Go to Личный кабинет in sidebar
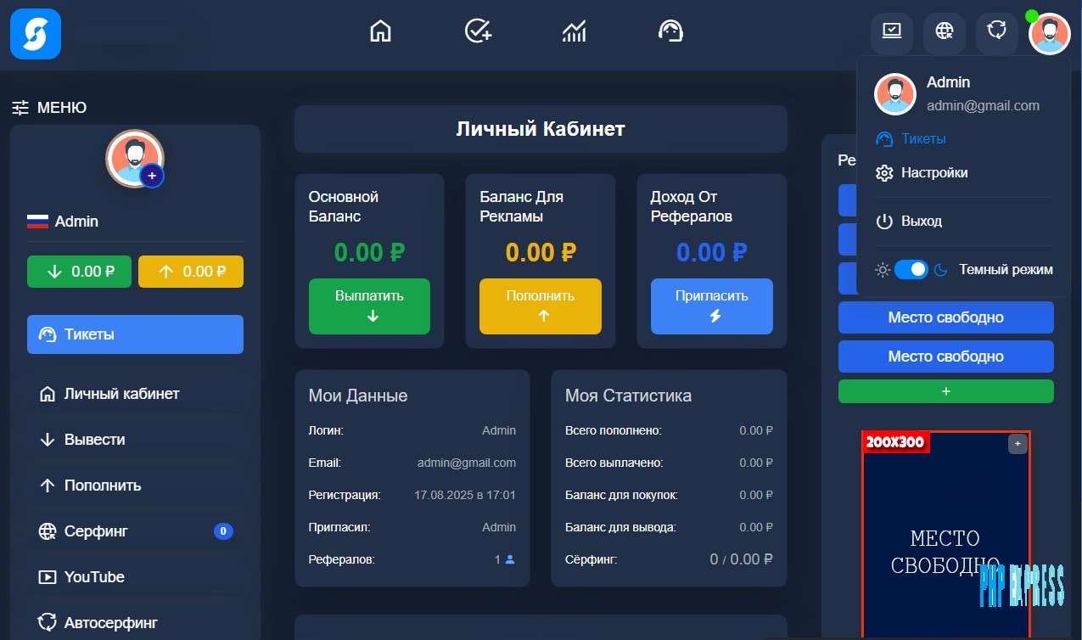The image size is (1082, 640). pos(135,394)
